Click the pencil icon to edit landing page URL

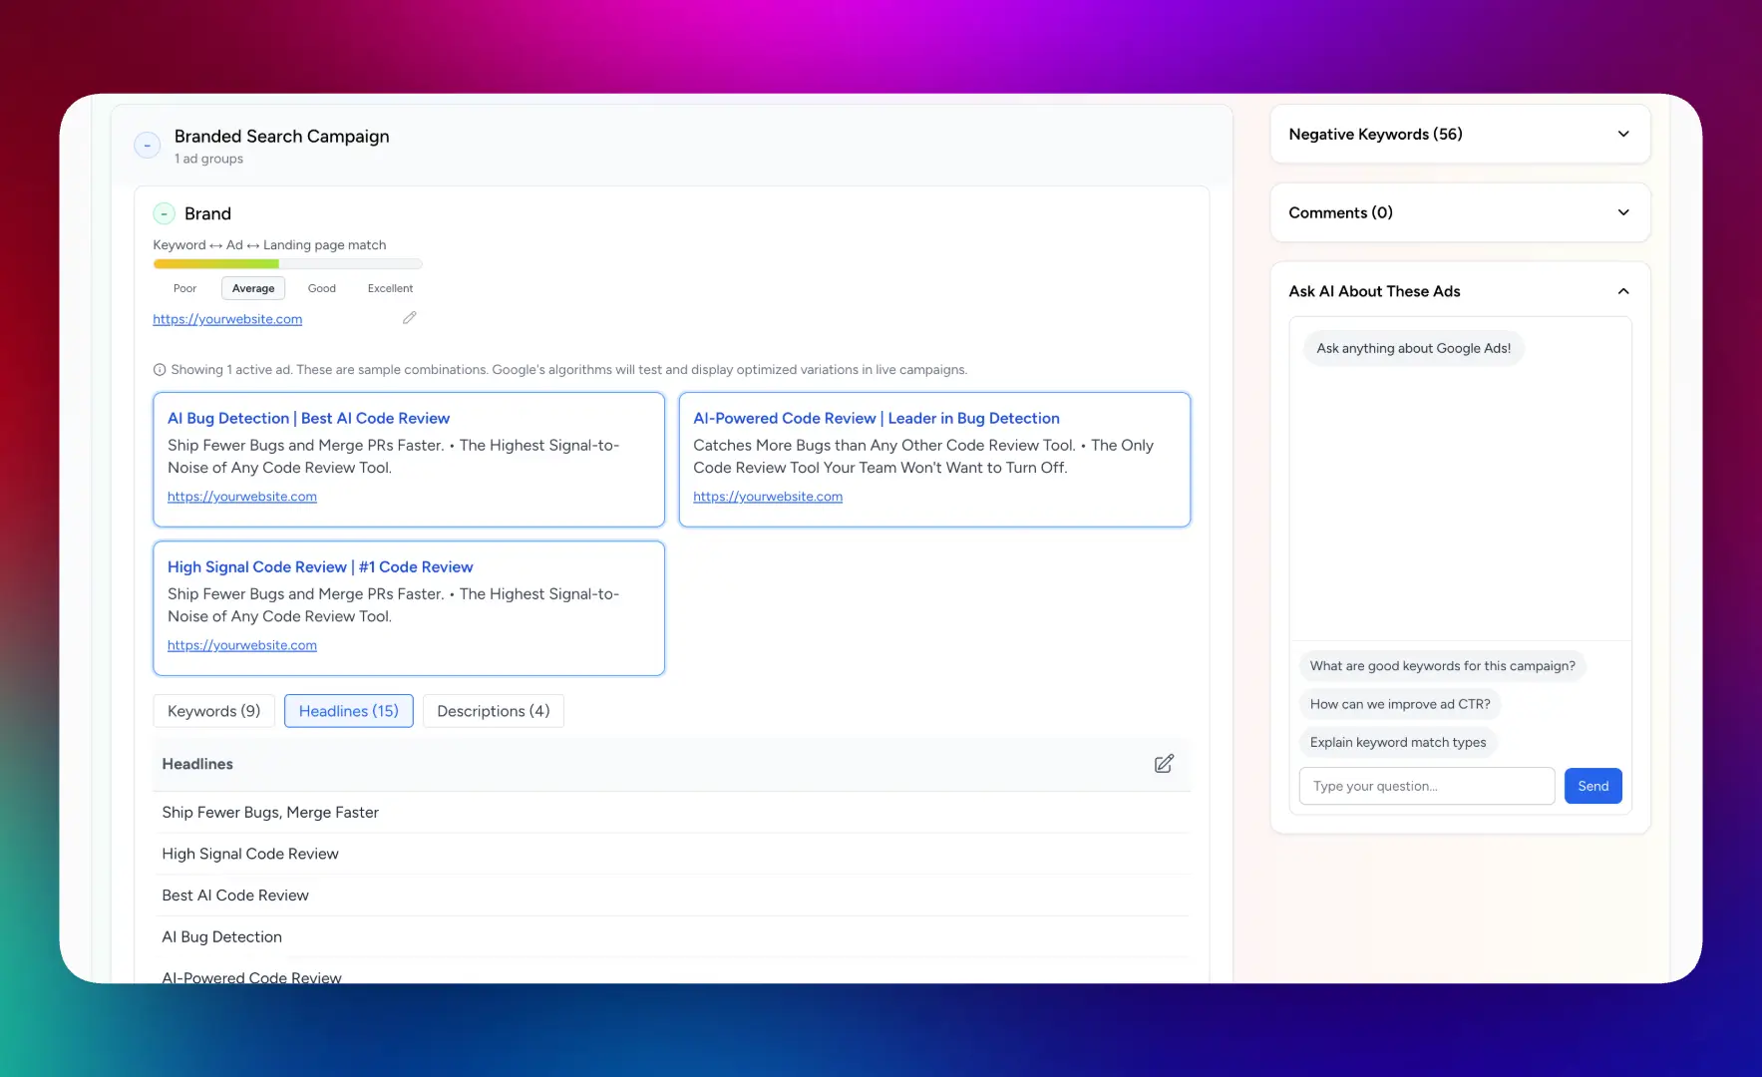(x=409, y=317)
